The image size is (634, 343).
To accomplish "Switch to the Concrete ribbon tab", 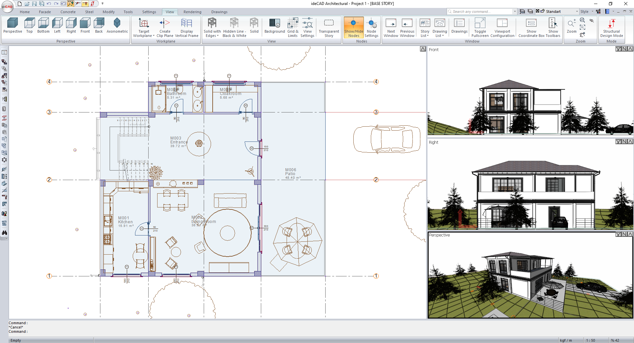I will pos(68,12).
